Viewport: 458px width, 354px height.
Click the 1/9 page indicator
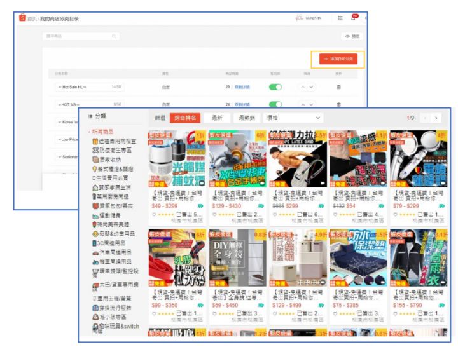[x=410, y=118]
